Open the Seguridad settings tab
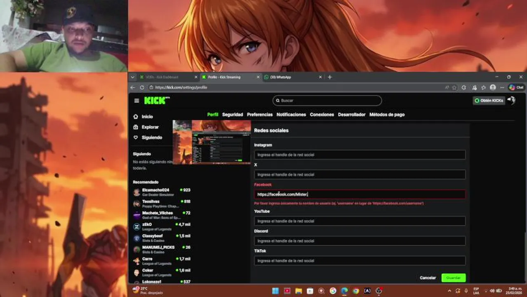The image size is (527, 297). click(x=233, y=115)
